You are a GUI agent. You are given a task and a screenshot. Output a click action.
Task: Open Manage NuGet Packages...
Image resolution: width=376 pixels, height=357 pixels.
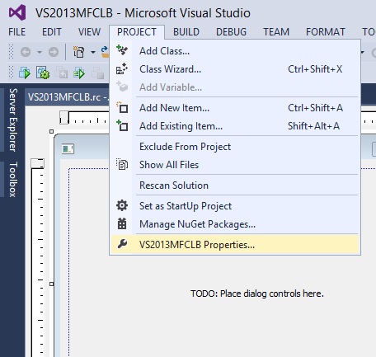pos(235,224)
